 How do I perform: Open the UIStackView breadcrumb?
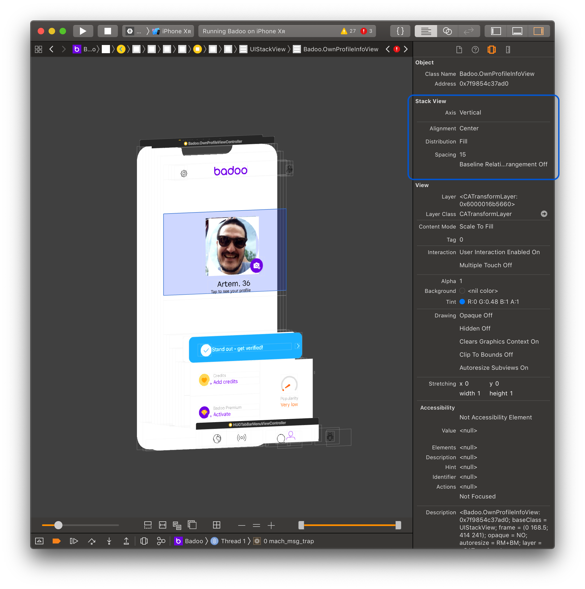pyautogui.click(x=262, y=49)
